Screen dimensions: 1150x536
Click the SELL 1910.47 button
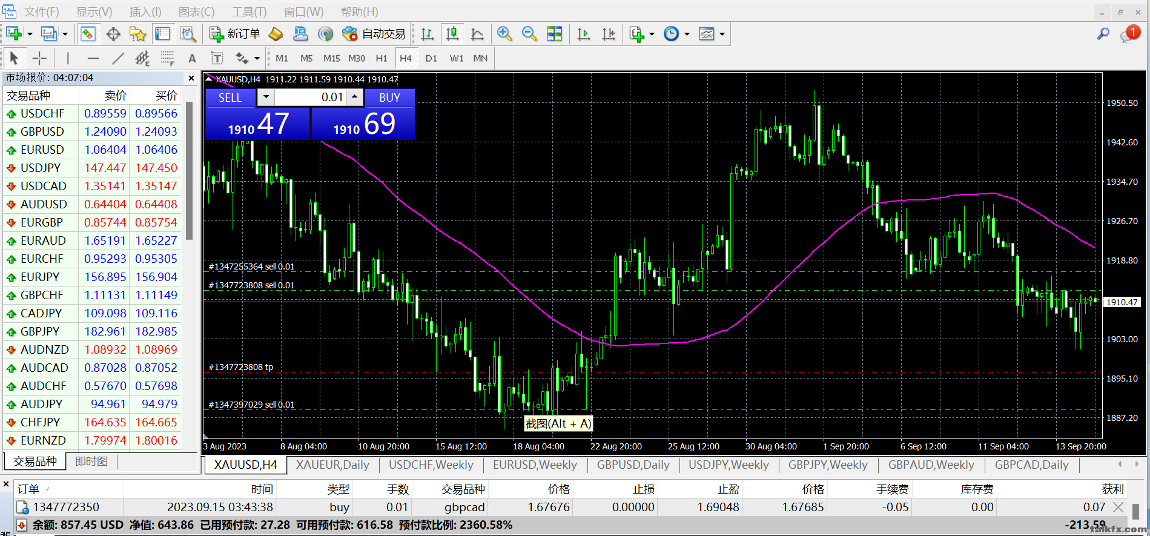[x=258, y=124]
